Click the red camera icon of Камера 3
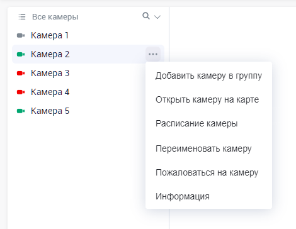This screenshot has width=296, height=229. point(21,73)
